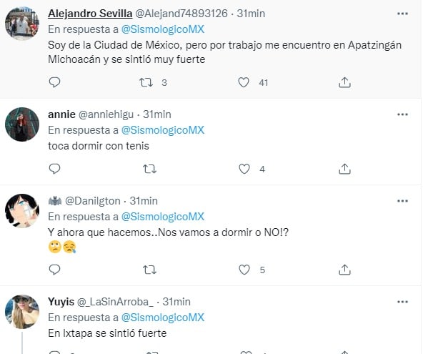Share @Danilgton's tweet
The image size is (428, 354).
point(344,270)
